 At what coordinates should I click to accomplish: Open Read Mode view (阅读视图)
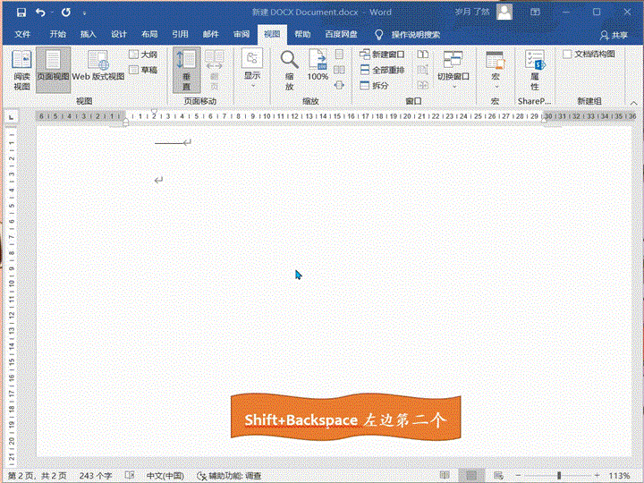tap(21, 70)
